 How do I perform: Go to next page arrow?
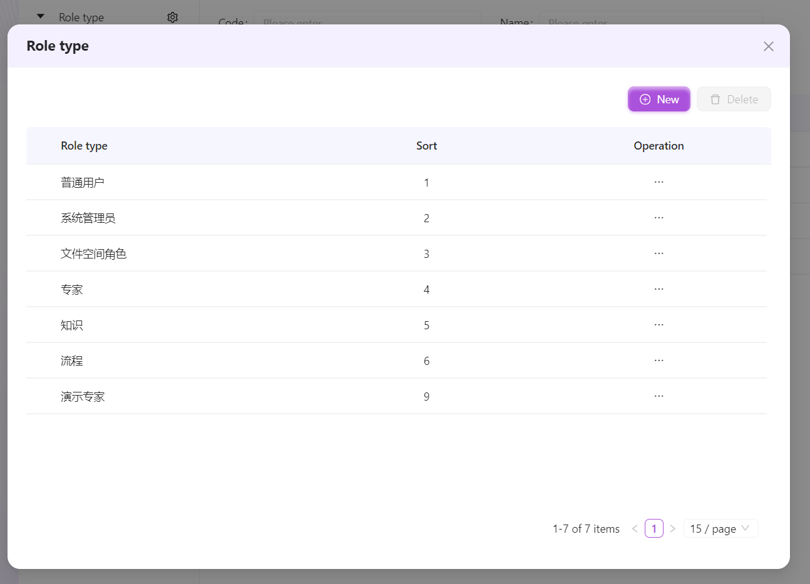pos(672,529)
